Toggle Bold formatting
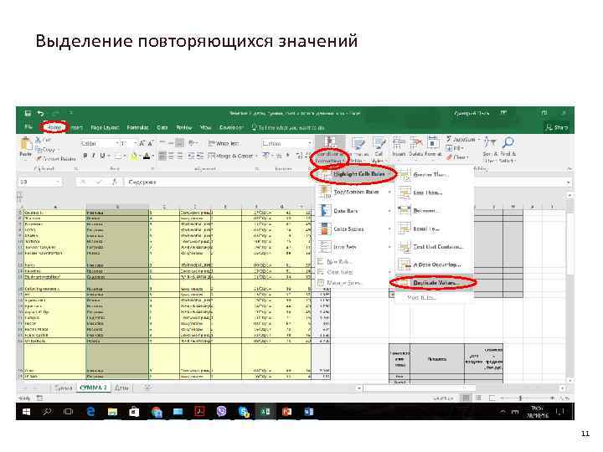Viewport: 603px width, 452px height. tap(85, 156)
